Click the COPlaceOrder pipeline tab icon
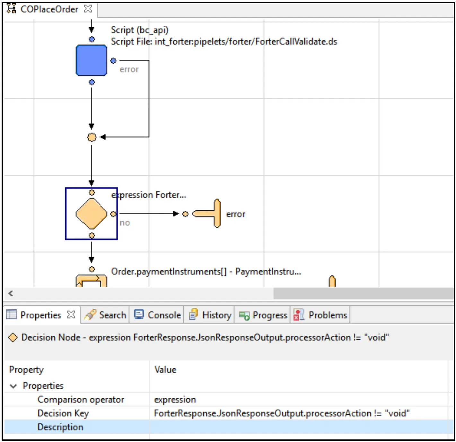The width and height of the screenshot is (456, 442). point(12,9)
